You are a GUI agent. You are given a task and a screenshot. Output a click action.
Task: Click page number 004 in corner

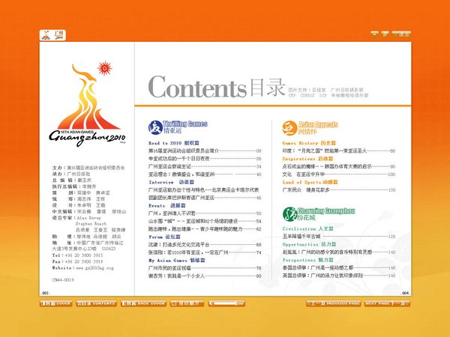tap(405, 293)
